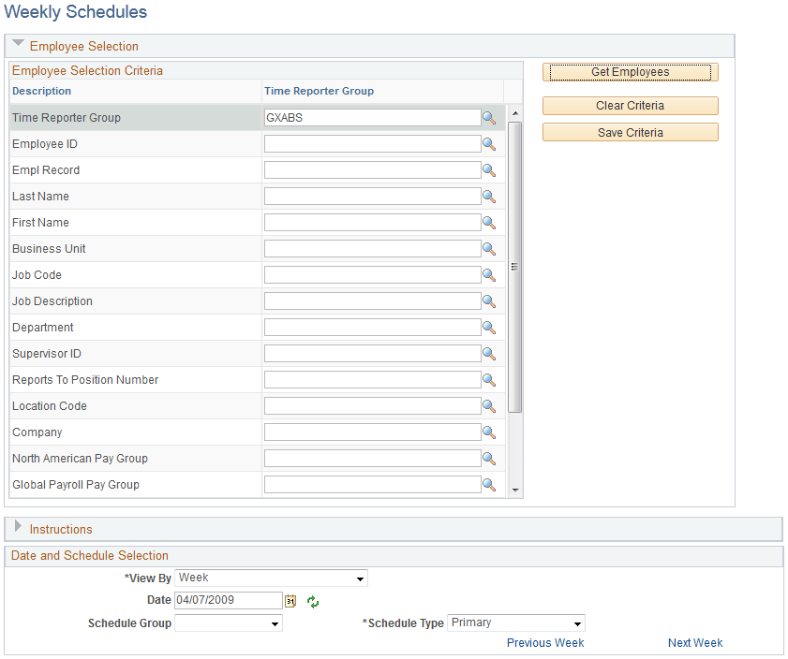Open lookup icon for Empl Record

coord(489,170)
